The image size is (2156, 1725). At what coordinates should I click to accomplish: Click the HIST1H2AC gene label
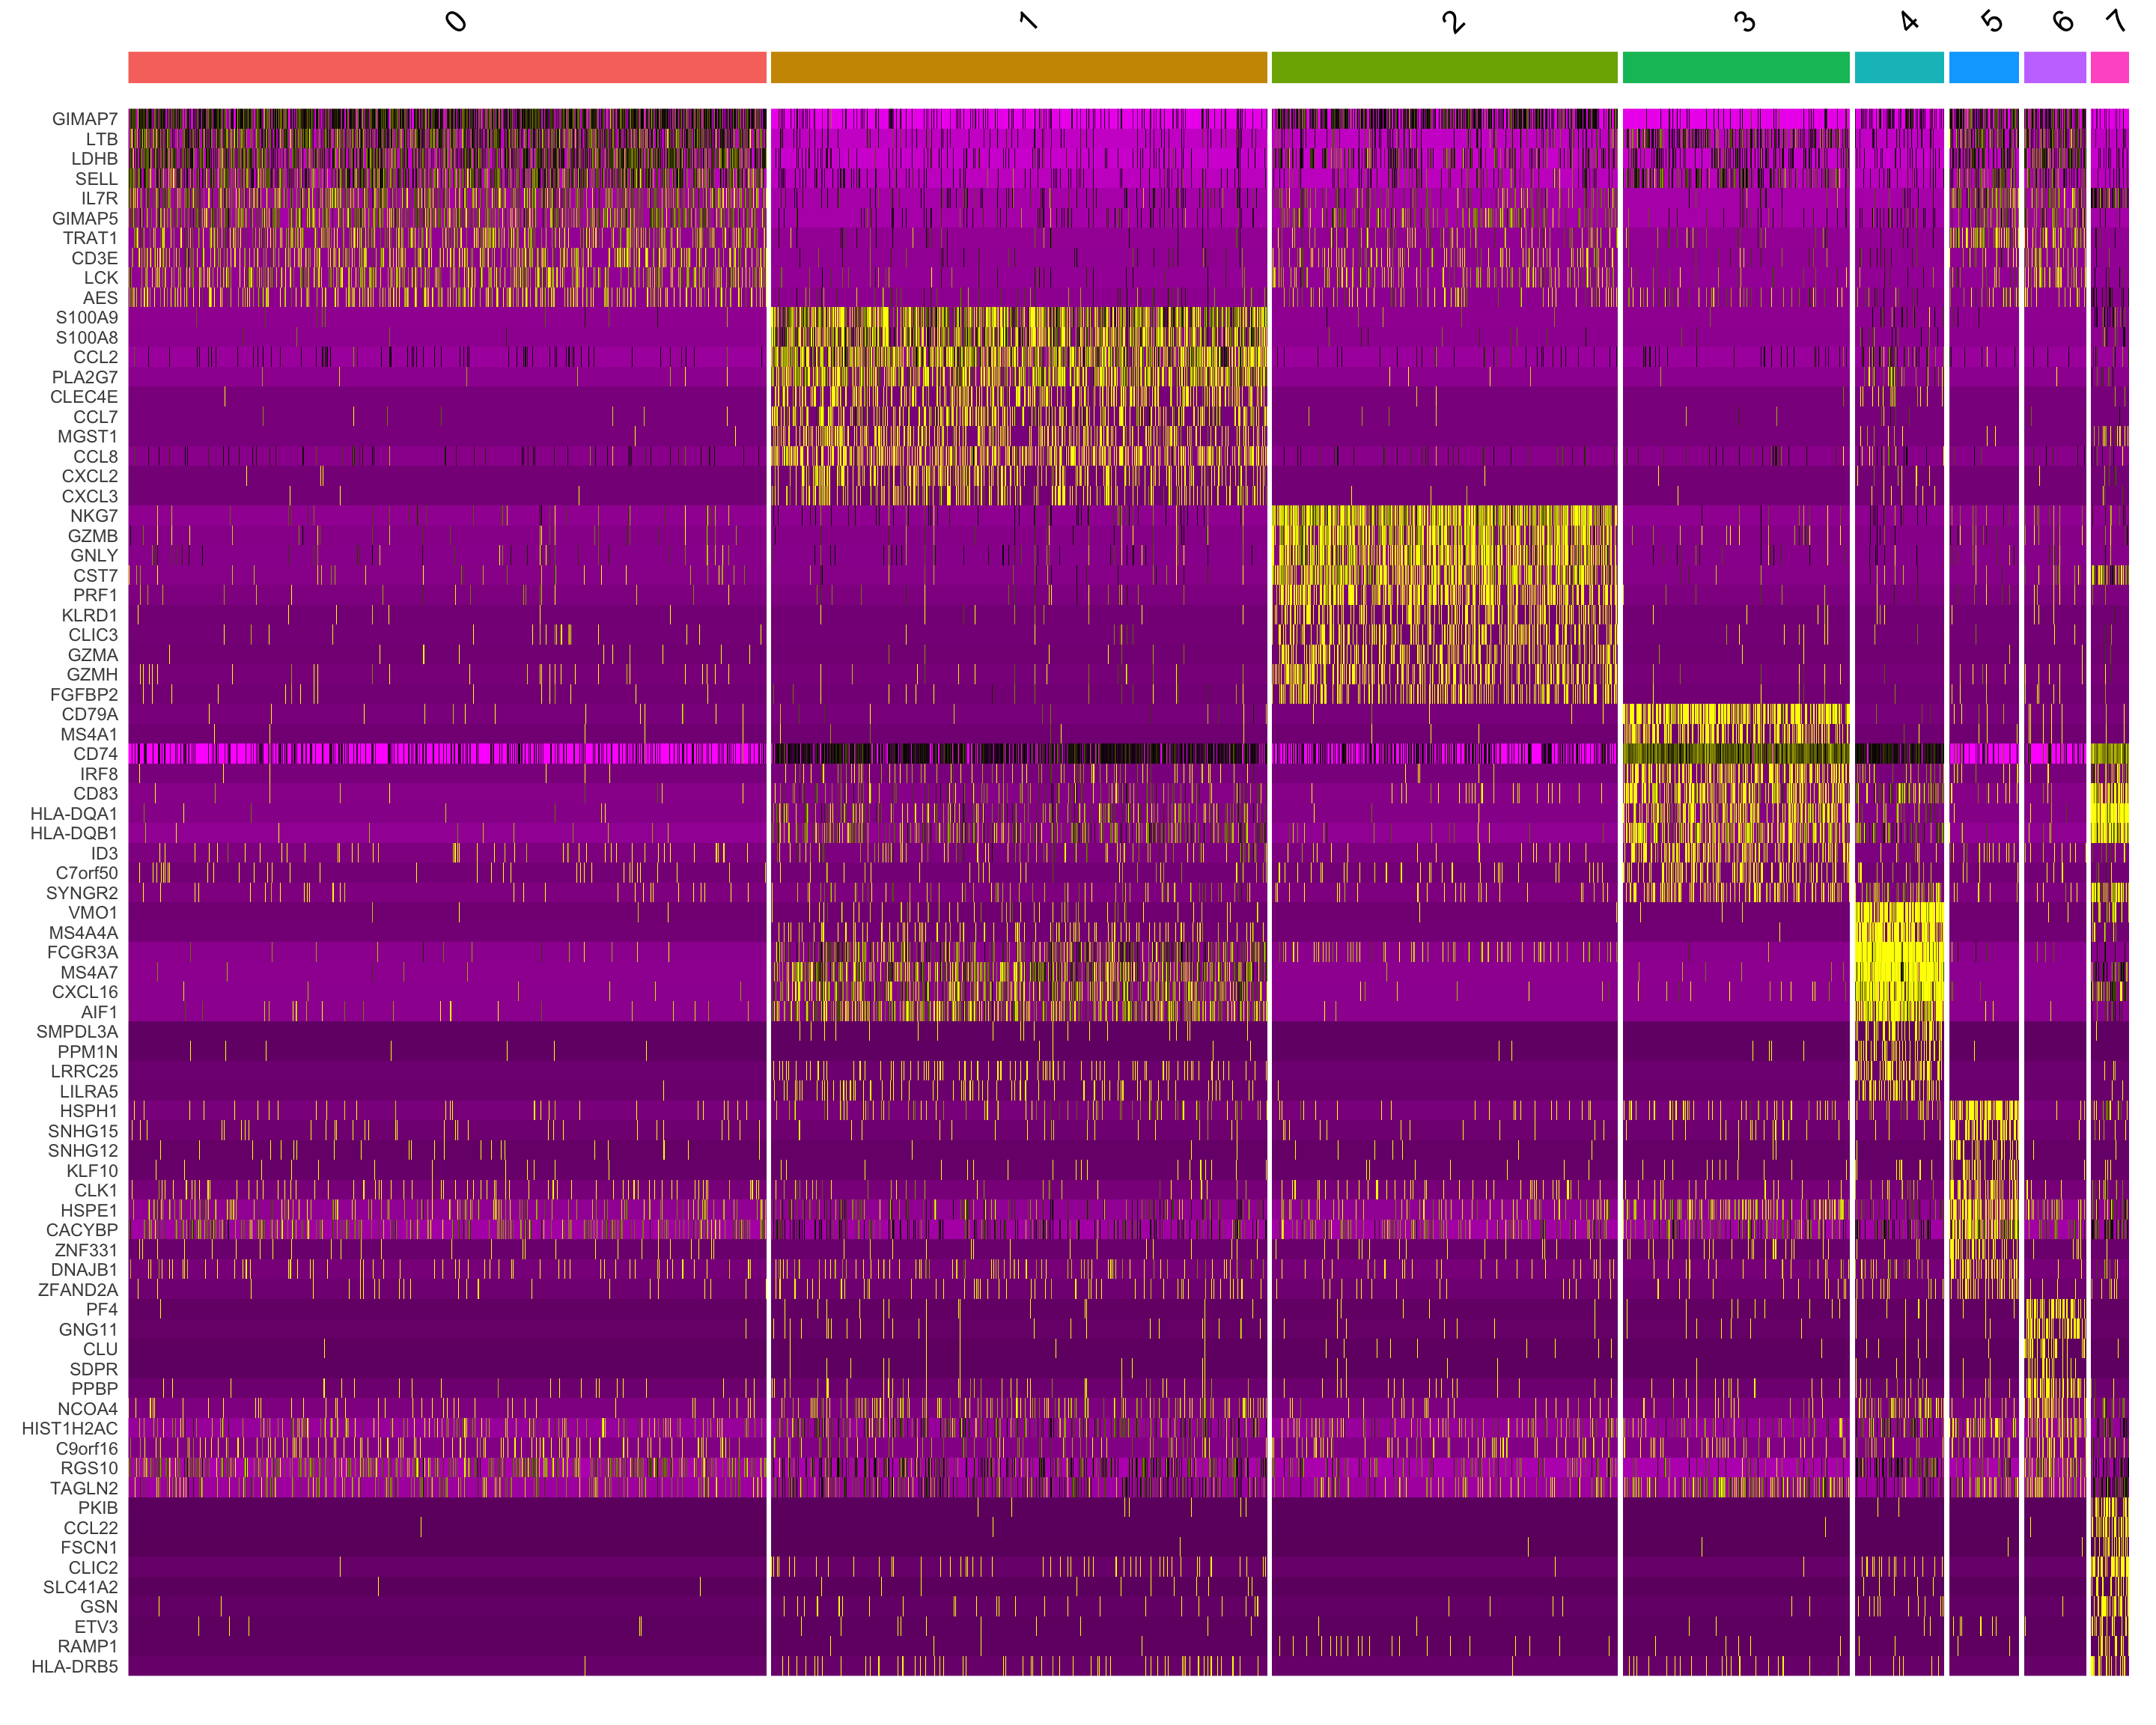coord(70,1428)
